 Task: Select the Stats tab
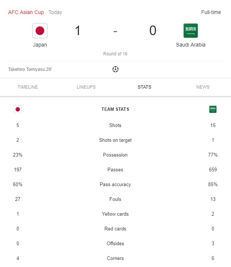click(x=144, y=87)
